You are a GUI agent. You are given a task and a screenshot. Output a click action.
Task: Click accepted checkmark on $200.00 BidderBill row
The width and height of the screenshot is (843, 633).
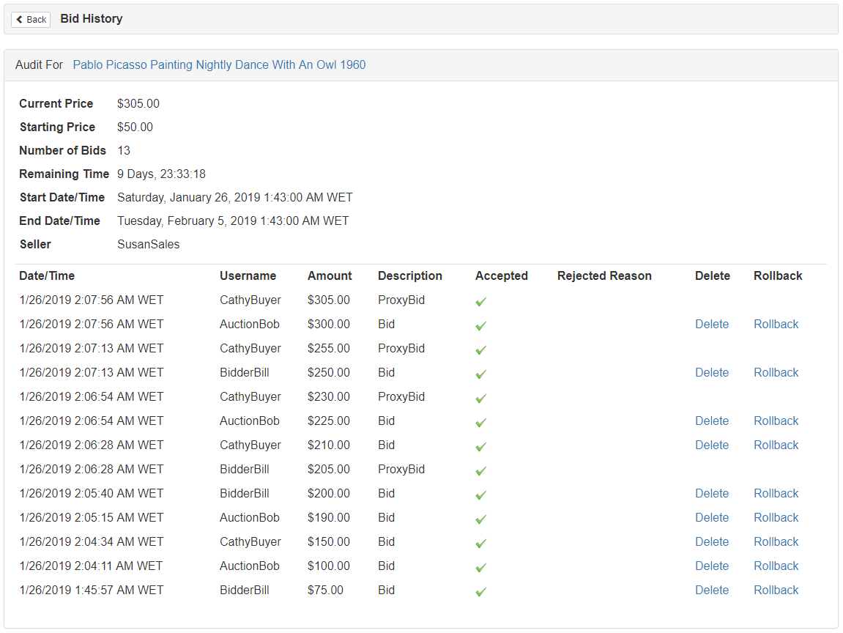coord(480,495)
